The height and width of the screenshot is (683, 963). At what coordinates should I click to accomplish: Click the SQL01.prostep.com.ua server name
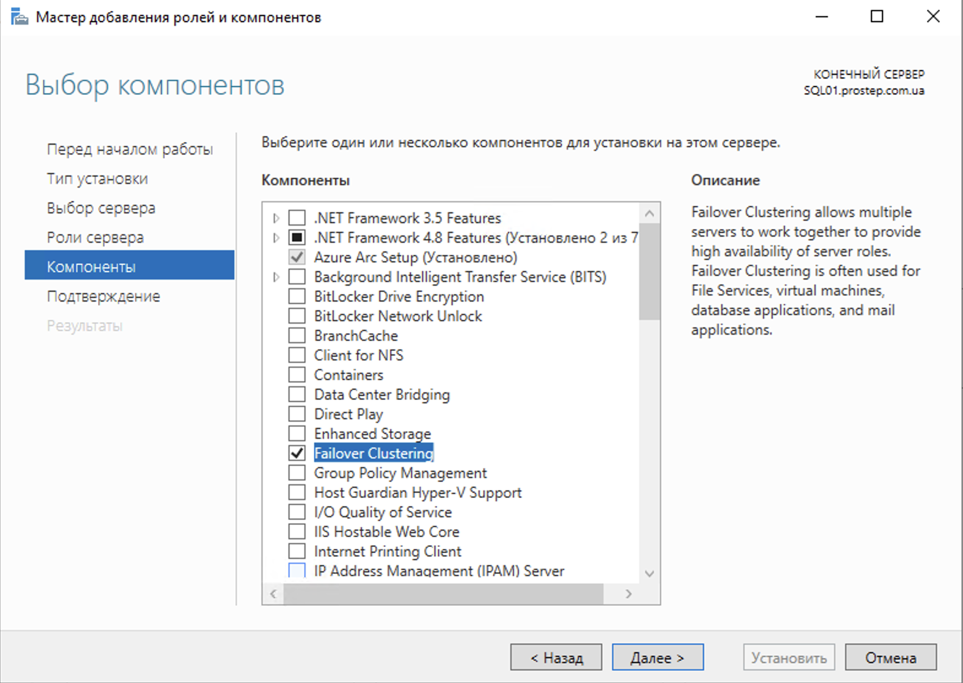tap(864, 91)
